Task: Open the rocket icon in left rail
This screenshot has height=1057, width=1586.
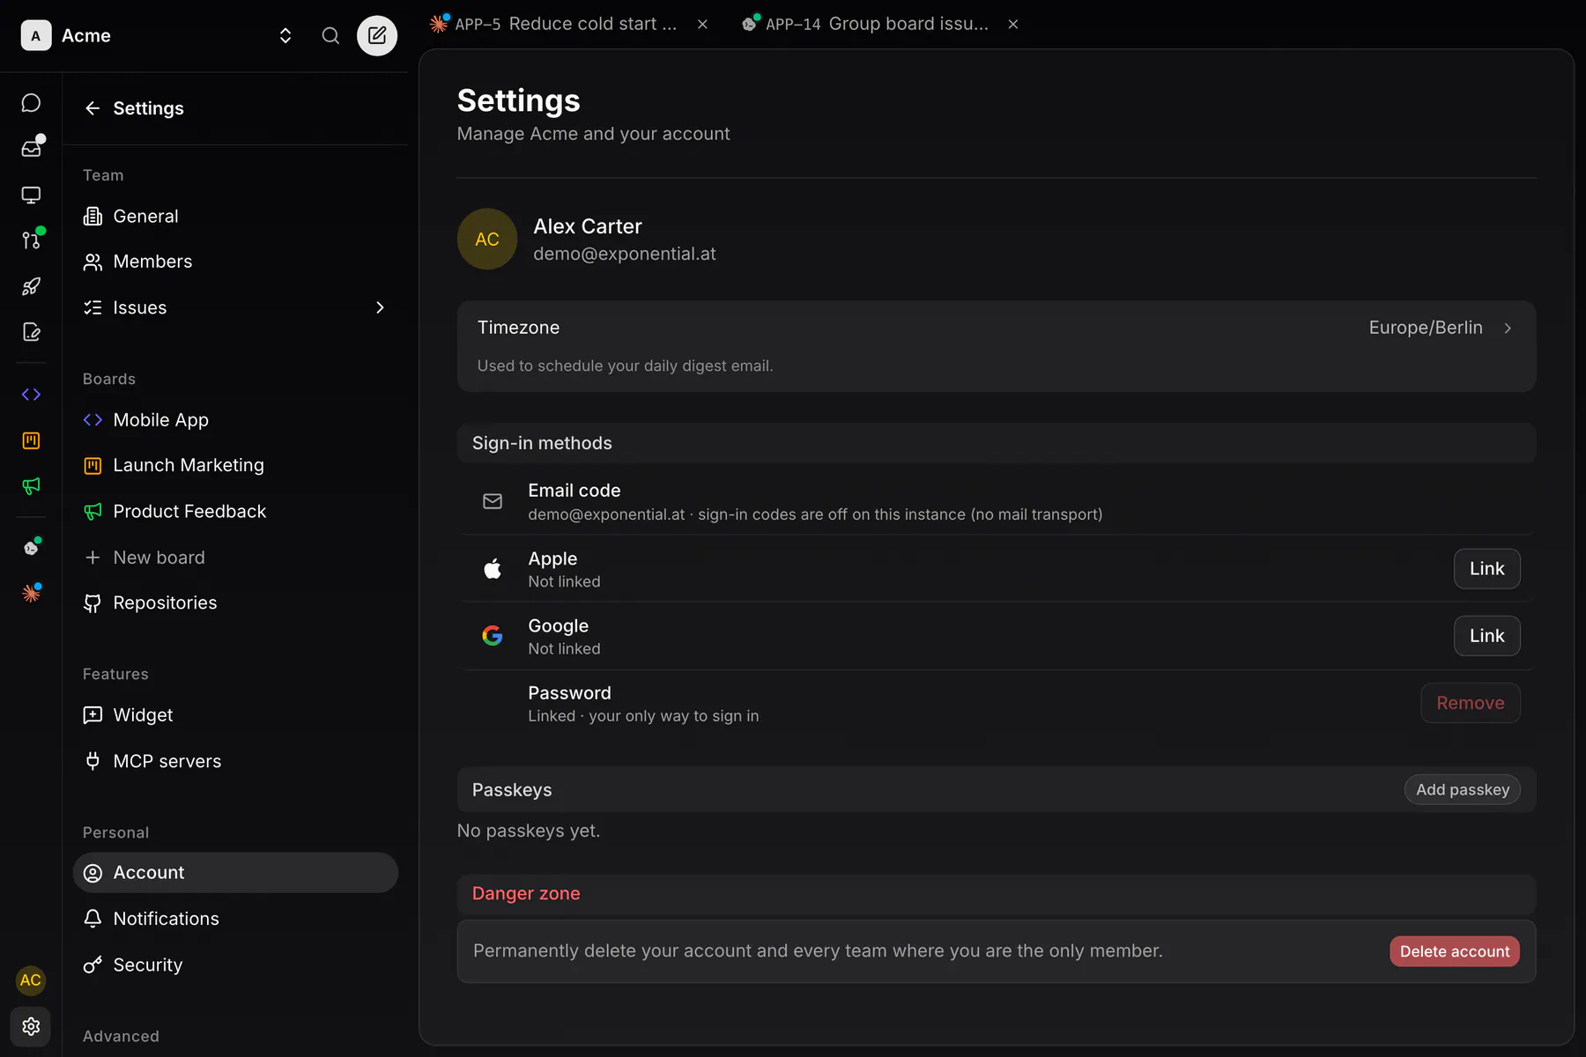Action: (x=31, y=286)
